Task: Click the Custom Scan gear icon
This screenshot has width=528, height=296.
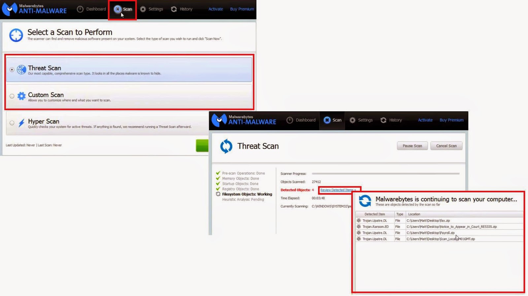Action: point(21,96)
